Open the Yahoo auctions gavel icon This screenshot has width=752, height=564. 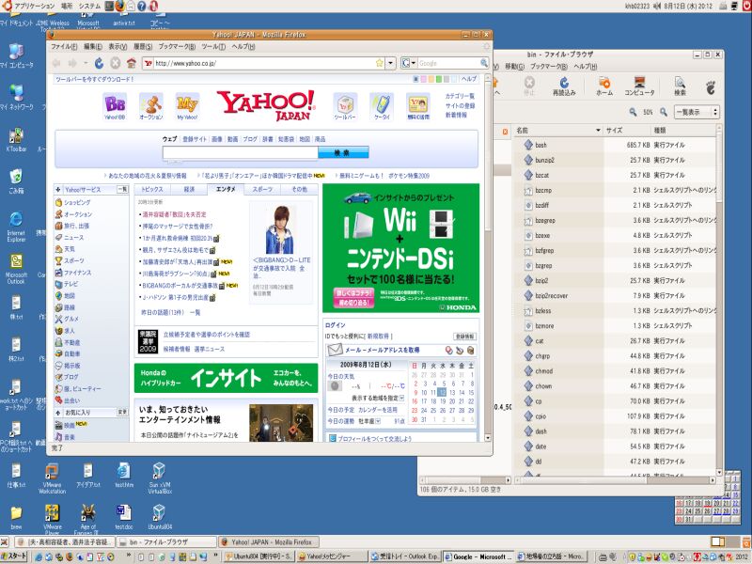coord(151,106)
